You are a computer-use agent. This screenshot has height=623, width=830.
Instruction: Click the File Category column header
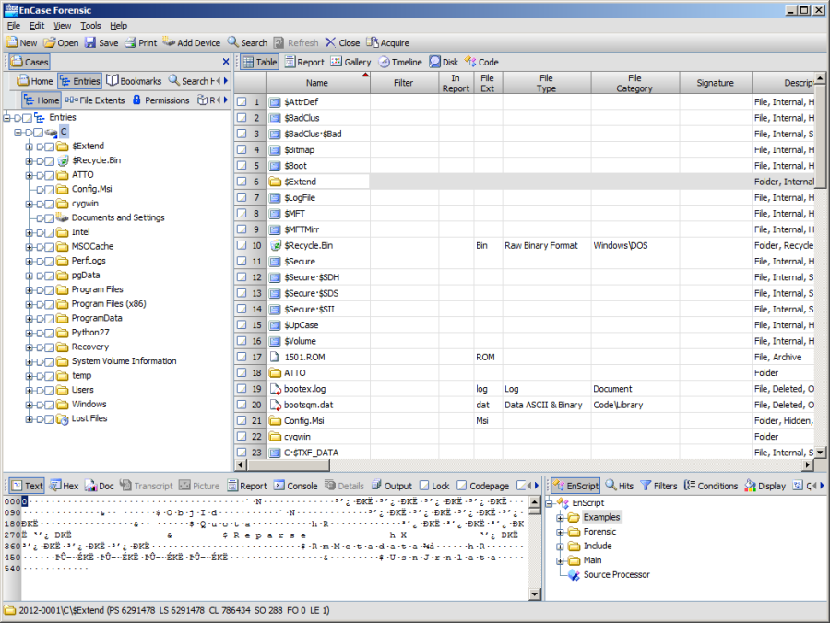(x=634, y=83)
